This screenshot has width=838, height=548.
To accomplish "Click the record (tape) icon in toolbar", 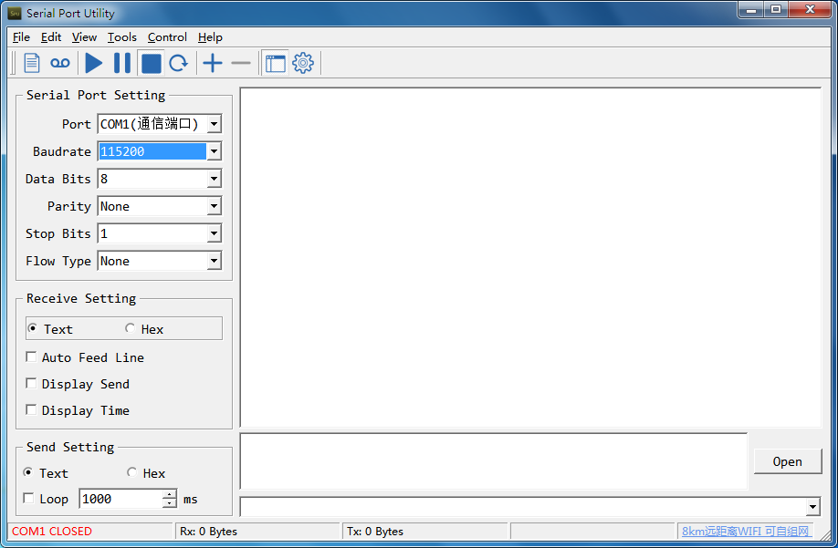I will (x=60, y=63).
